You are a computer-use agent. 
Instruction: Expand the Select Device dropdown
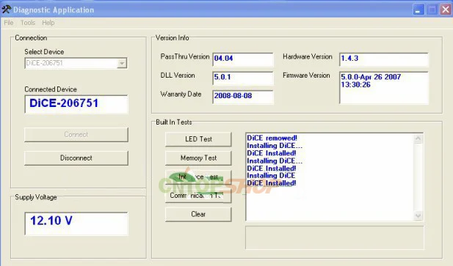[122, 63]
